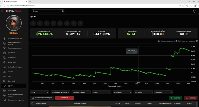Image resolution: width=199 pixels, height=107 pixels.
Task: Click the help icon beside Исключить фрироллы
Action: coord(197,41)
